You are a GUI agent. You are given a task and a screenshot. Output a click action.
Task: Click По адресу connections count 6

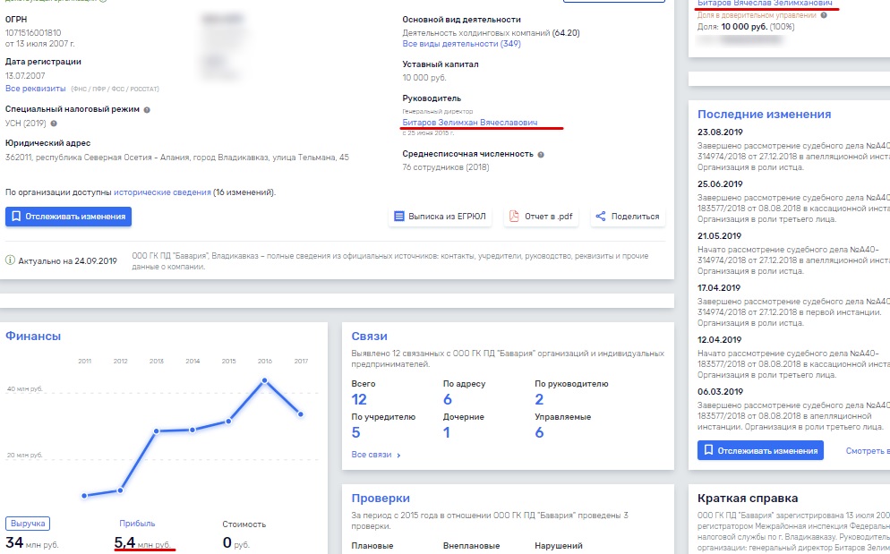(448, 399)
